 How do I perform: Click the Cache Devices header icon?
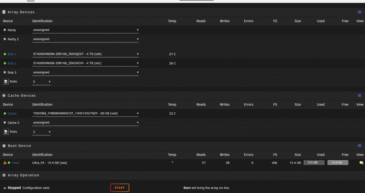click(x=4, y=96)
